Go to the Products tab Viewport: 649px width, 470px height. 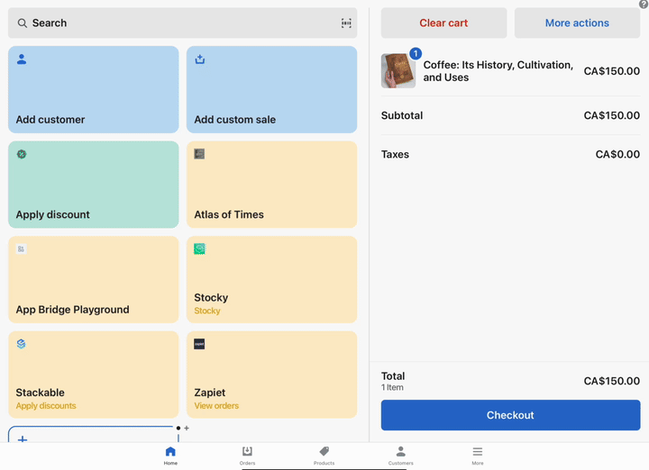coord(324,456)
